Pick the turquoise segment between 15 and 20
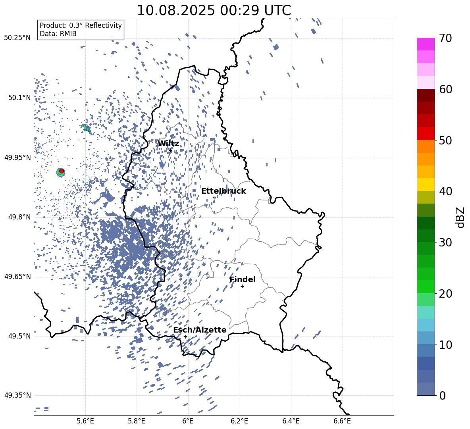 pyautogui.click(x=426, y=312)
